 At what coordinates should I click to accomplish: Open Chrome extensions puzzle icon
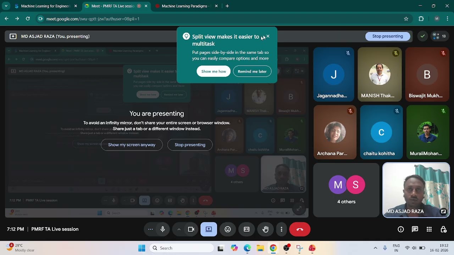click(421, 19)
